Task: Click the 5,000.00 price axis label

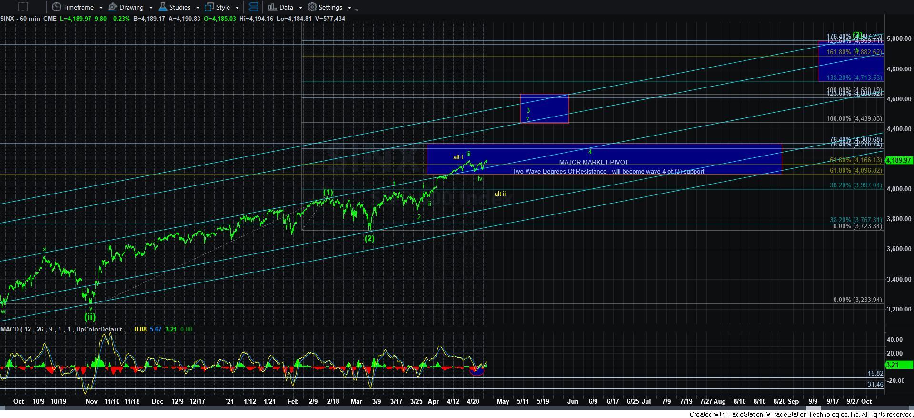Action: 899,39
